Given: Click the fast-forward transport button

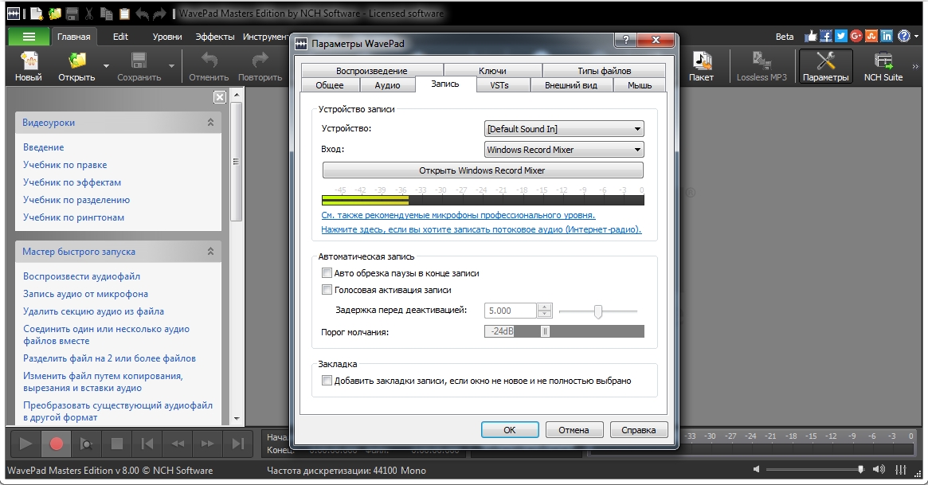Looking at the screenshot, I should 208,444.
